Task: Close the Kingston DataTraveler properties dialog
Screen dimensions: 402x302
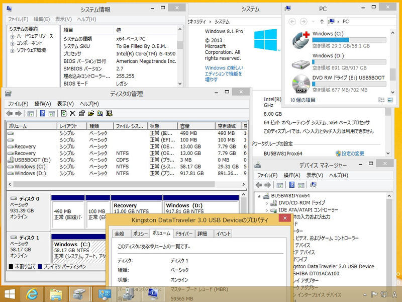Action: pos(285,218)
